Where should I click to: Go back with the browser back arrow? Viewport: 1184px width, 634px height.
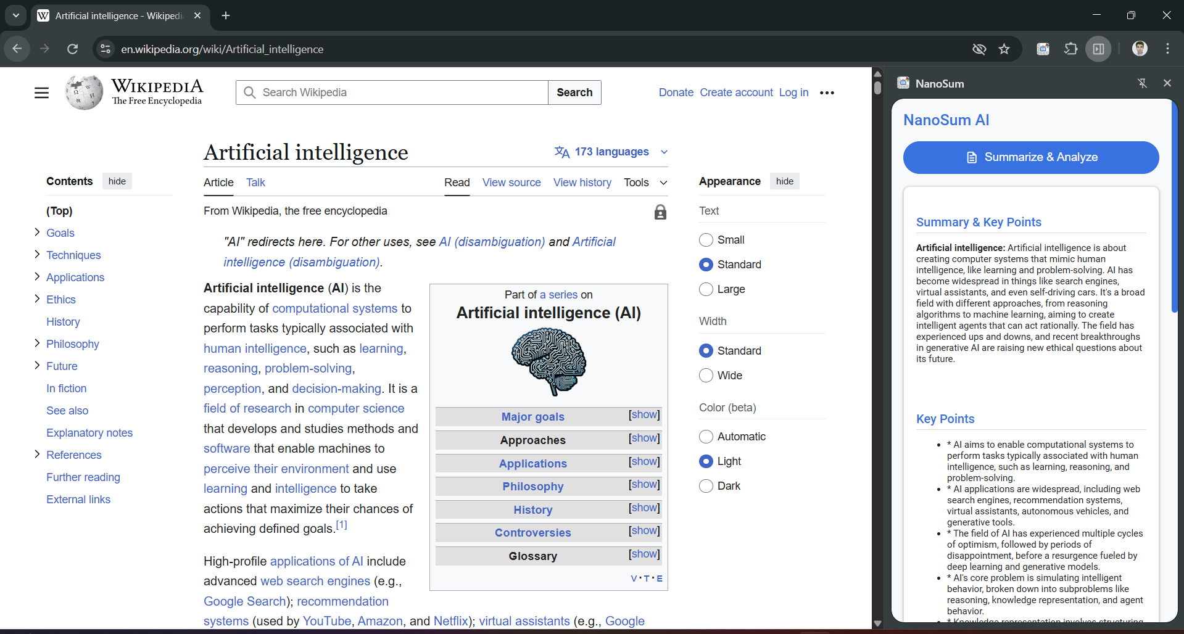(17, 49)
